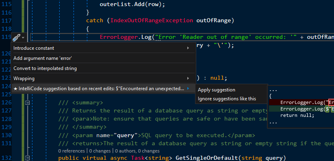Click IndexOutOfRangeException in the catch clause
Screen dimensions: 334x161
point(152,21)
